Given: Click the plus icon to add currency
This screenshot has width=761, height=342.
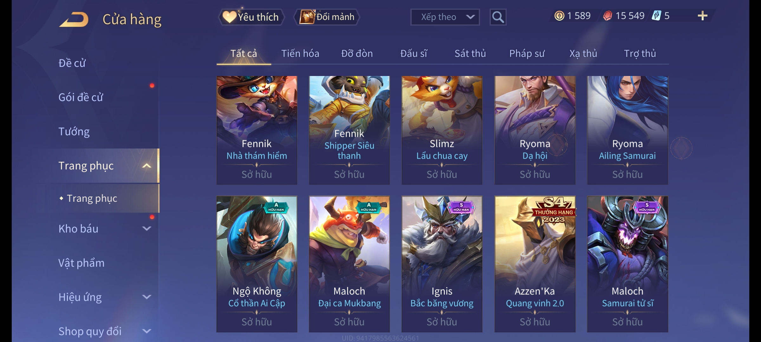Looking at the screenshot, I should (703, 16).
